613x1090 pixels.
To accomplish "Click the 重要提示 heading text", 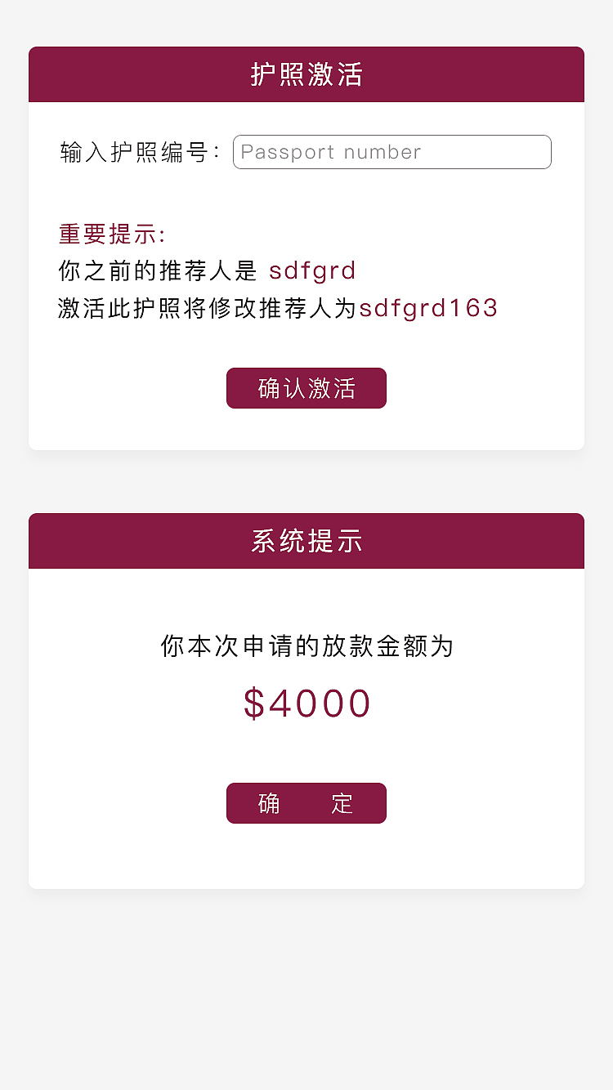I will 112,235.
